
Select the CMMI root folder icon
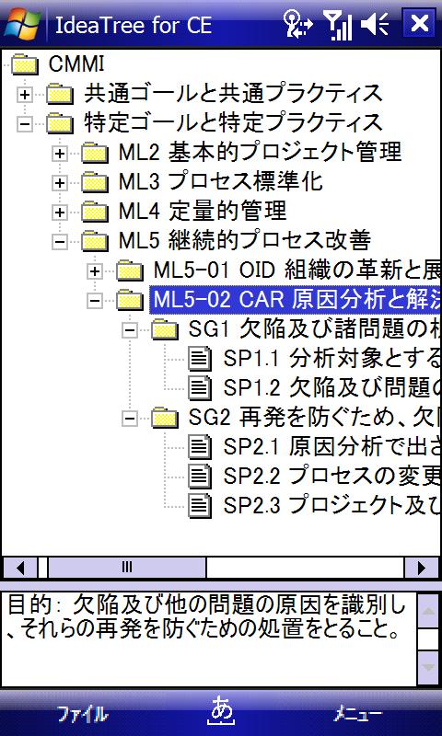coord(25,64)
